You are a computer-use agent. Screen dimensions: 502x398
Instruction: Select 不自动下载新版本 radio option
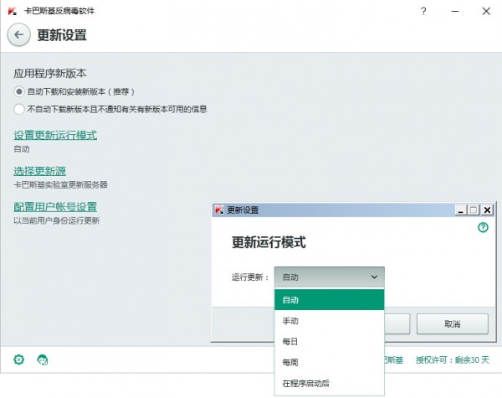click(x=19, y=109)
